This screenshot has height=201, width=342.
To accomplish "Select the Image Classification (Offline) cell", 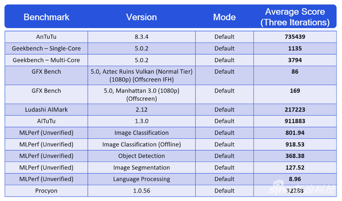I will point(142,145).
